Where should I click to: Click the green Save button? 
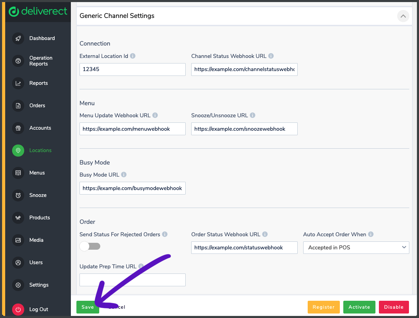[88, 307]
